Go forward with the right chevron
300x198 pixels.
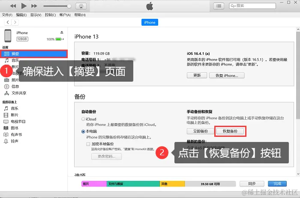[15, 22]
